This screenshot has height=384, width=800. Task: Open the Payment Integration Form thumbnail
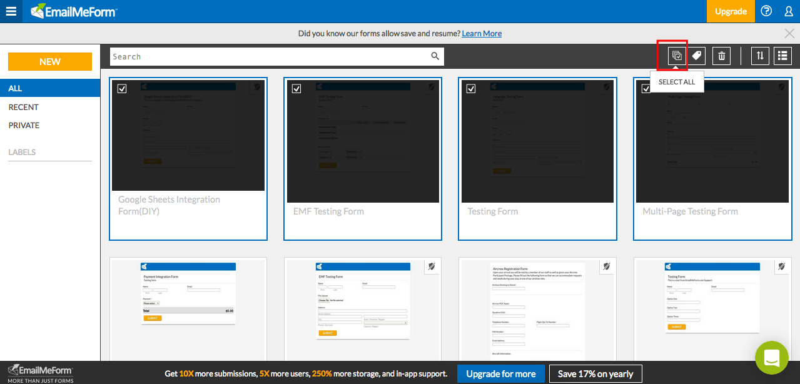click(188, 293)
